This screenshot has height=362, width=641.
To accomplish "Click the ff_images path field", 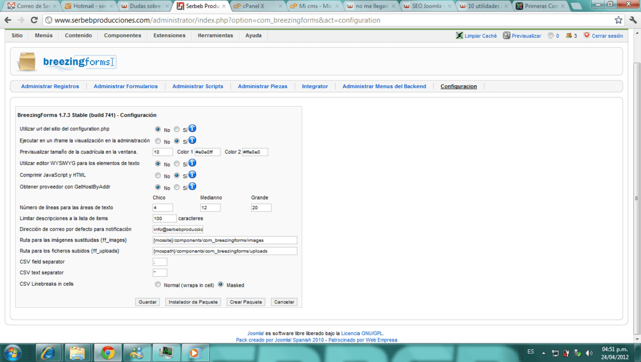I will 225,240.
